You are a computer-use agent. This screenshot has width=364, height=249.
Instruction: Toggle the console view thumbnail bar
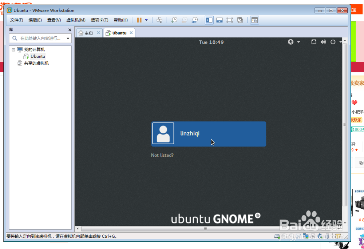219,20
